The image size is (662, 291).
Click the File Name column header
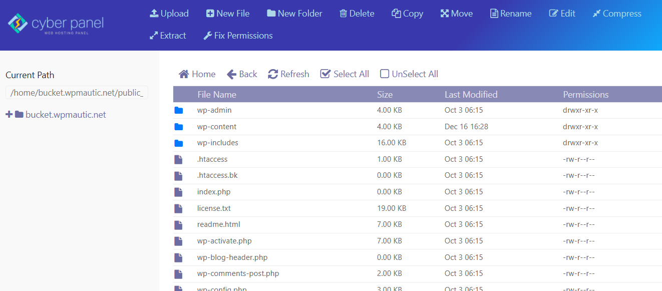point(217,95)
